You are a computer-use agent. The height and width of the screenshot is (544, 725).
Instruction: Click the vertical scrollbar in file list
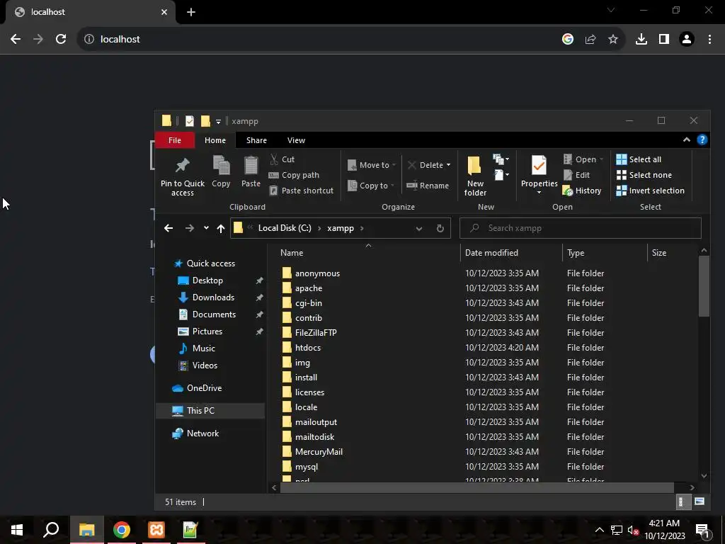pos(703,285)
